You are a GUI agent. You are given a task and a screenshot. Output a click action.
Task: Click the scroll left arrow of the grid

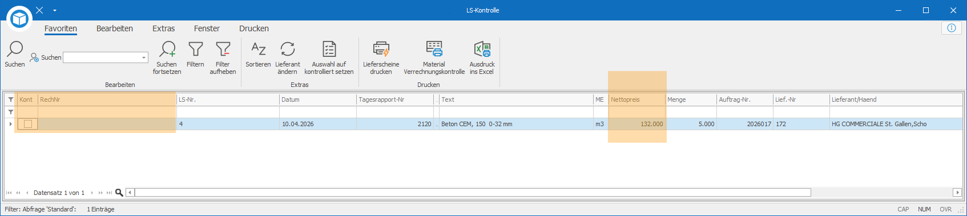click(130, 193)
